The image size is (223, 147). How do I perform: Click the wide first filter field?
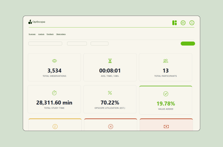pos(45,44)
